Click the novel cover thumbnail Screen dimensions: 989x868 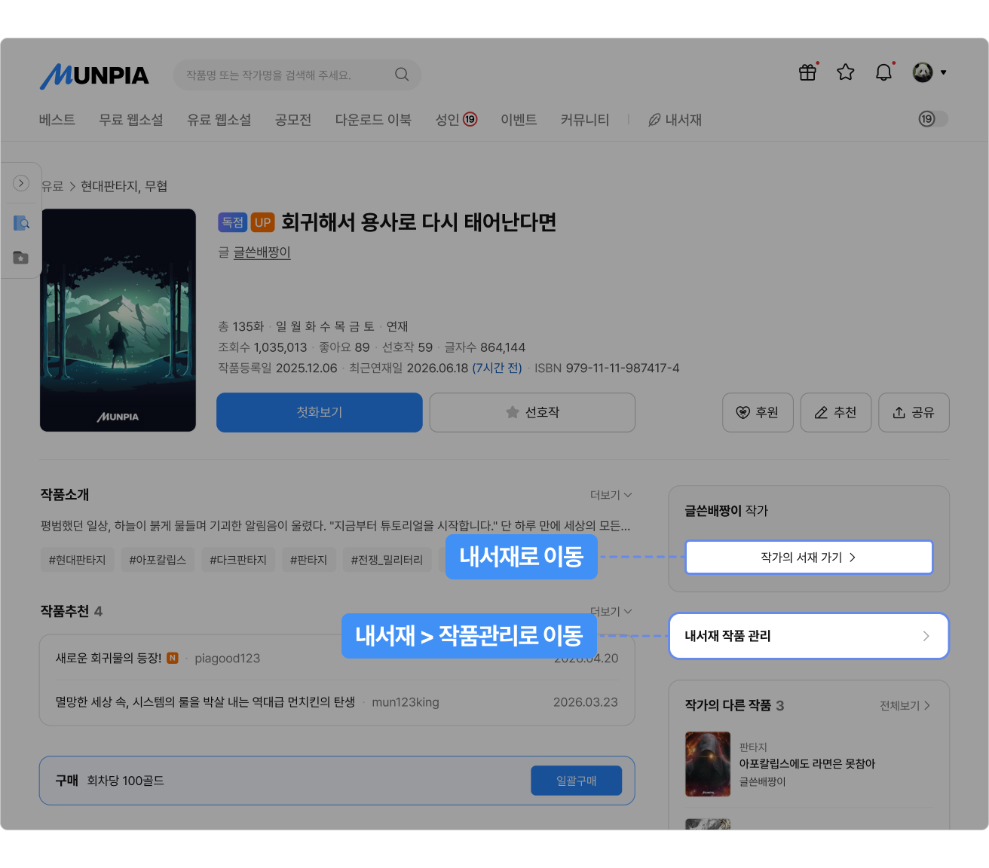[118, 320]
